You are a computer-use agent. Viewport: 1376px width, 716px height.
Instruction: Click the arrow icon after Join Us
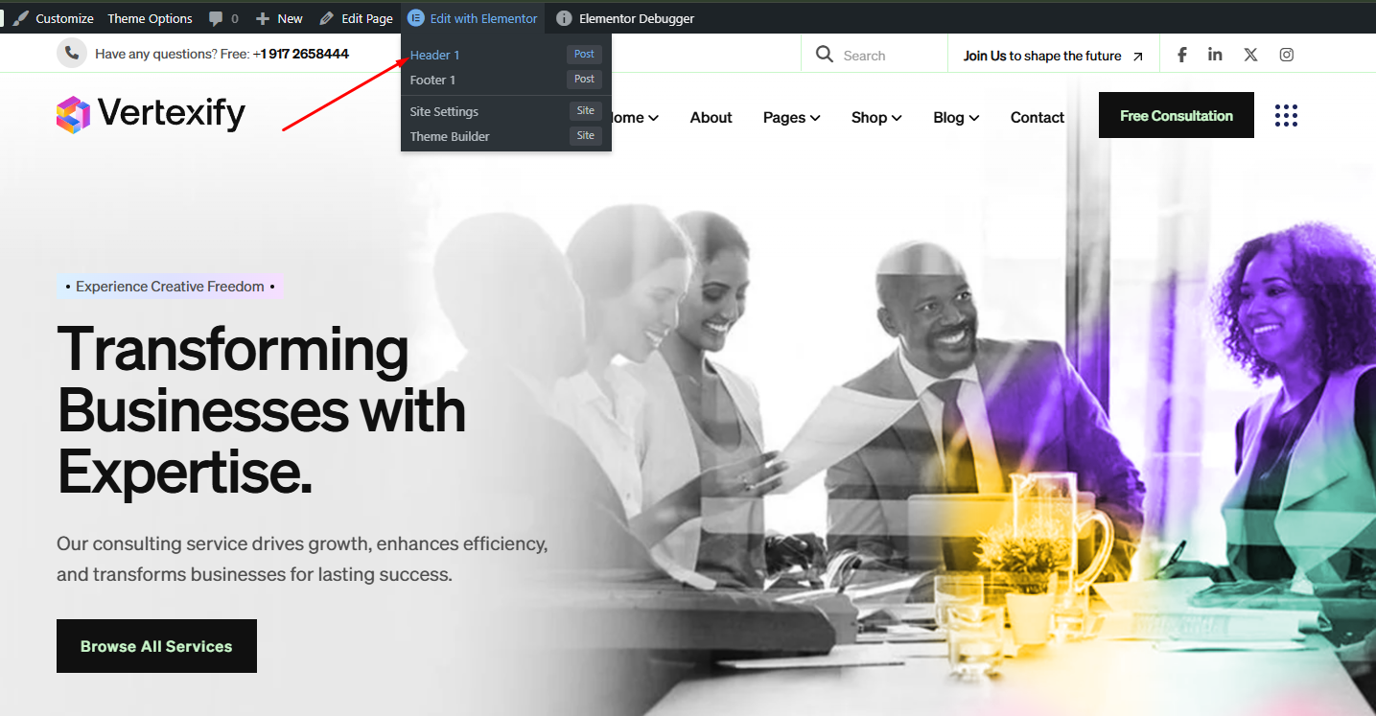[1138, 57]
